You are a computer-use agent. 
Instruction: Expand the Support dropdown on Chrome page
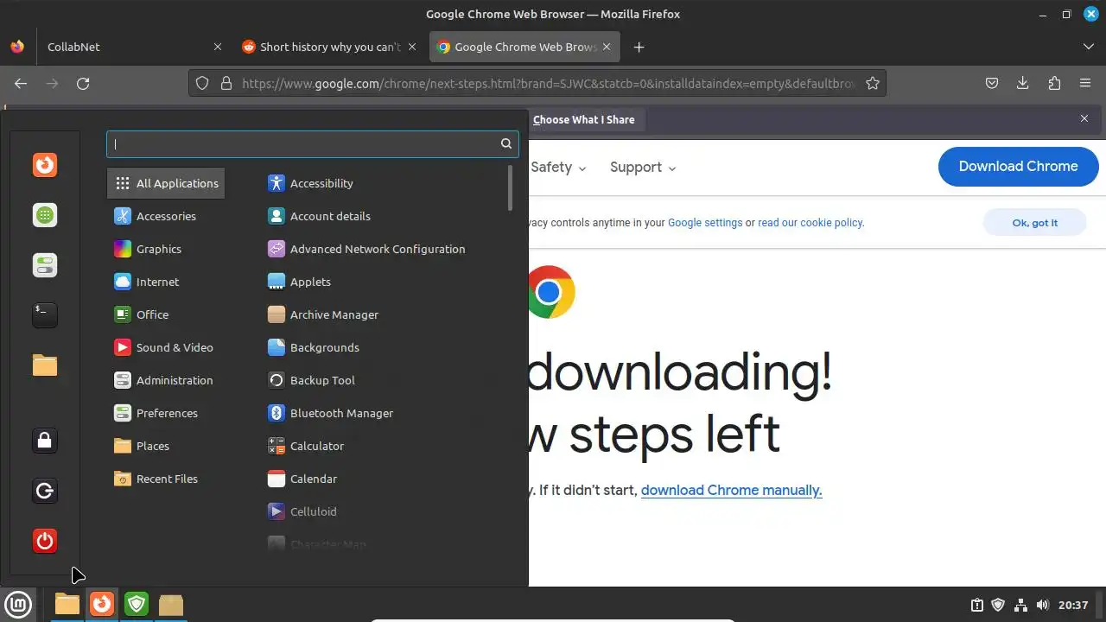click(643, 168)
